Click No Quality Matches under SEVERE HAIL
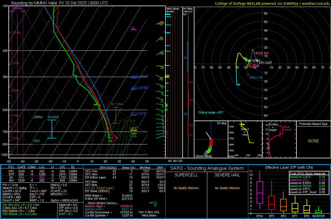Viewport: 331px width, 219px height. coord(227,188)
